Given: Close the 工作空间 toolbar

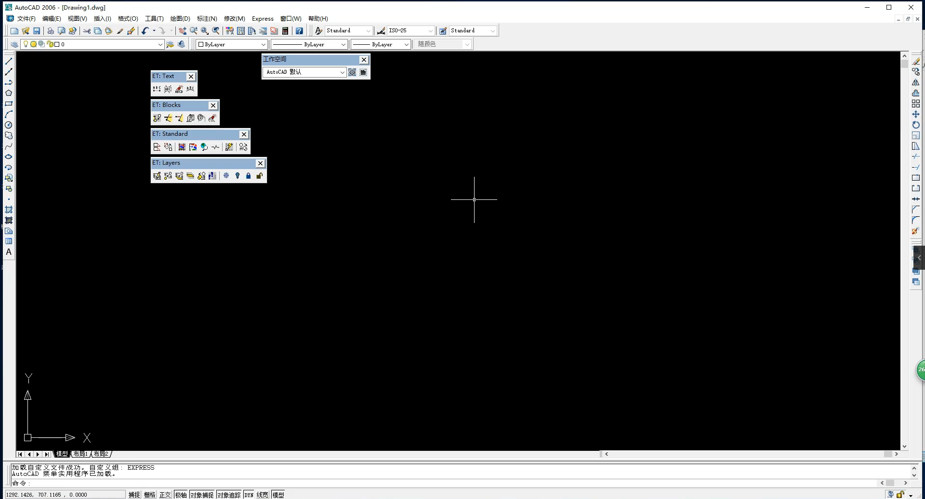Looking at the screenshot, I should point(364,60).
